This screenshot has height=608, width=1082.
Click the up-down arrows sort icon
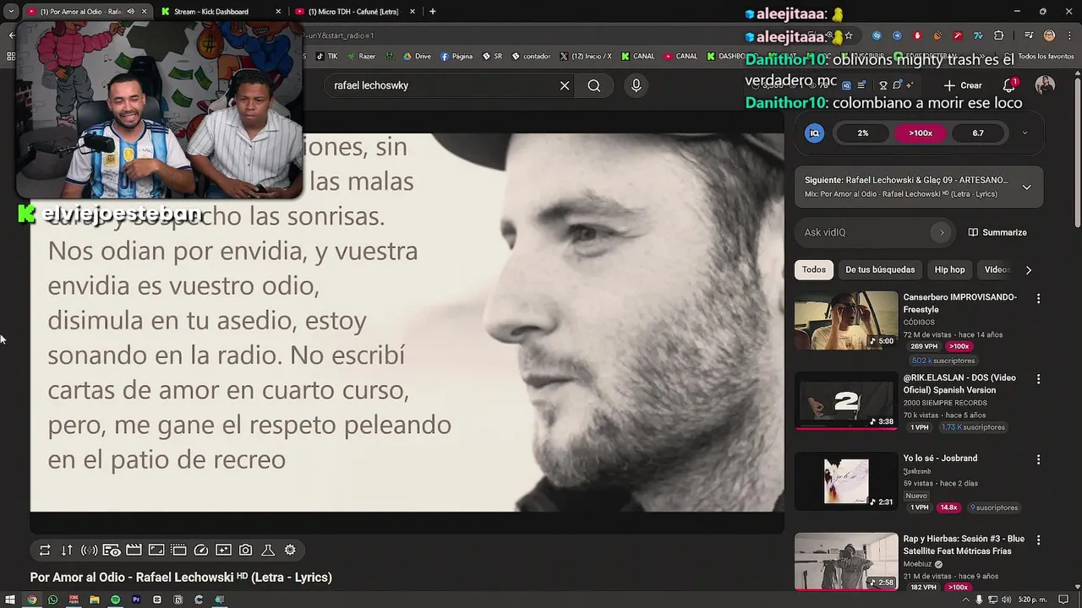point(67,550)
